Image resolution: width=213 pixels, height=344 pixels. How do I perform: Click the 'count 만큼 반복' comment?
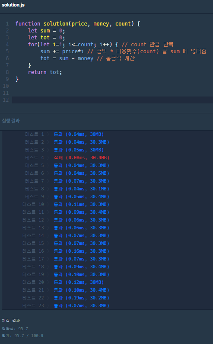coord(147,45)
